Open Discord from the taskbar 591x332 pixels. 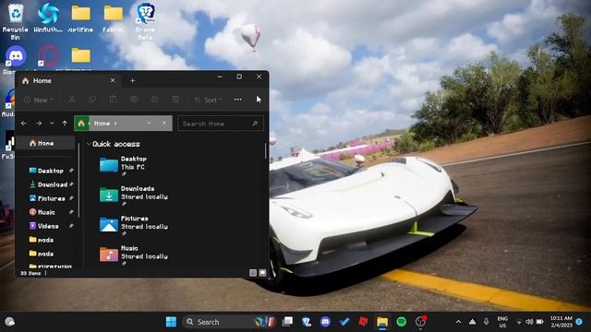tap(325, 322)
